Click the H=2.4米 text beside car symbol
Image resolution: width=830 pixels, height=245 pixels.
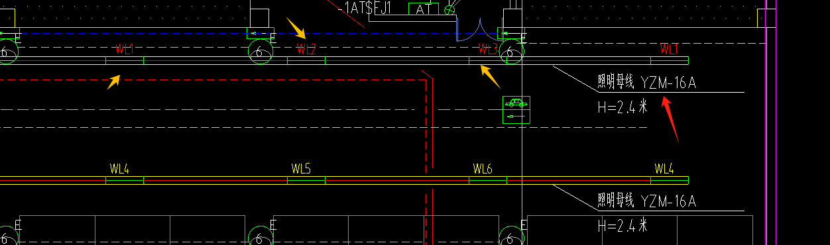[x=622, y=107]
